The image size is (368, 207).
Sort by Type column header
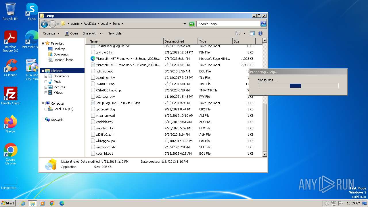tap(215, 41)
